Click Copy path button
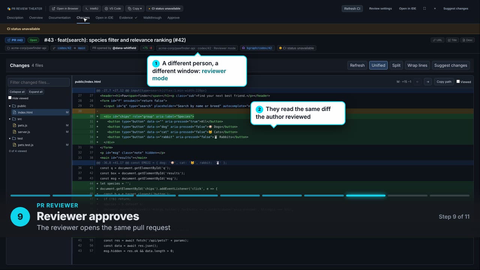This screenshot has width=480, height=270. pyautogui.click(x=444, y=82)
